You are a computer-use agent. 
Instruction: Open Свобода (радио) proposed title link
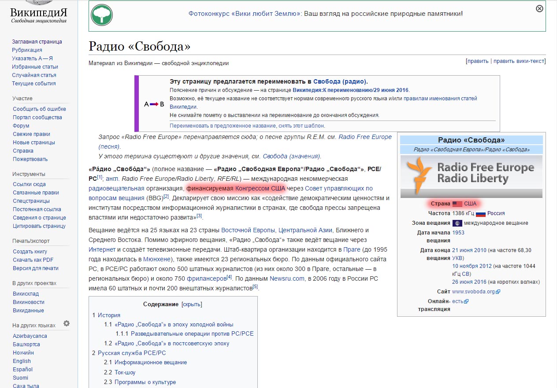pos(339,81)
